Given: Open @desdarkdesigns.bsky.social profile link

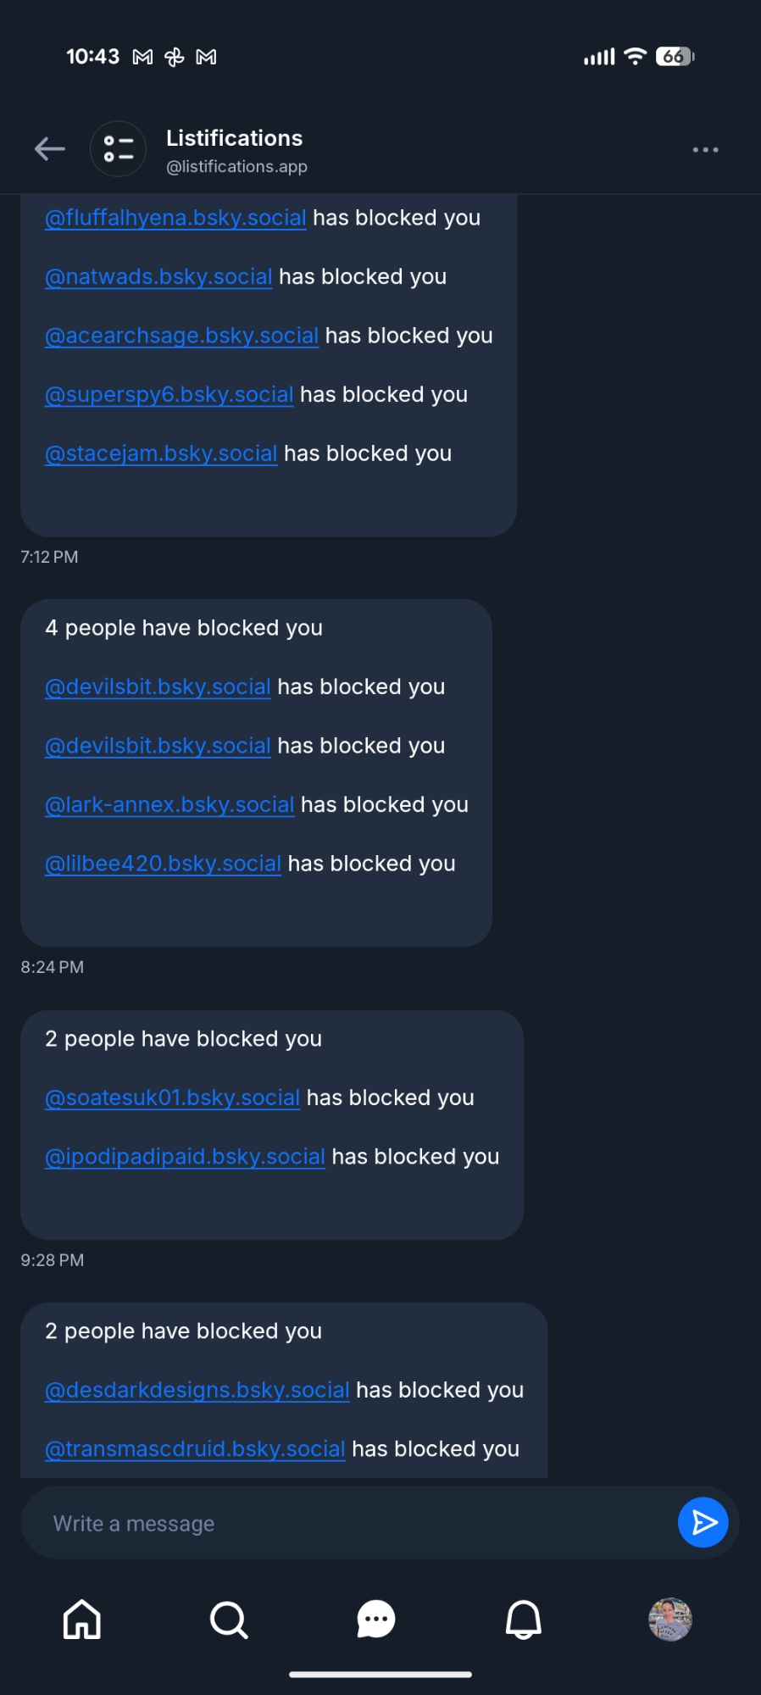Looking at the screenshot, I should [x=197, y=1390].
